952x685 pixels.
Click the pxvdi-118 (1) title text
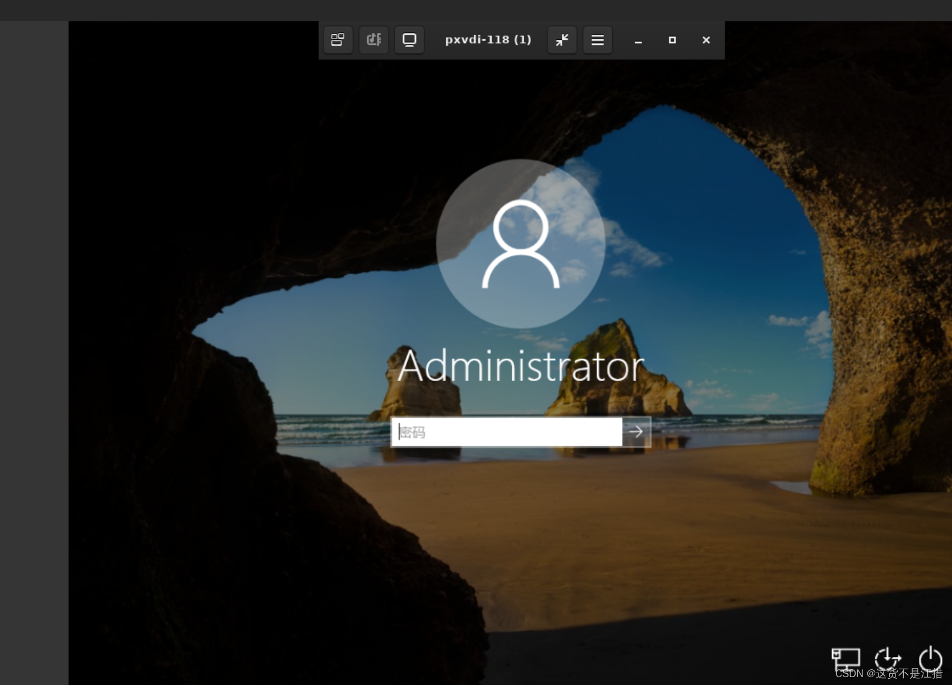click(x=488, y=40)
